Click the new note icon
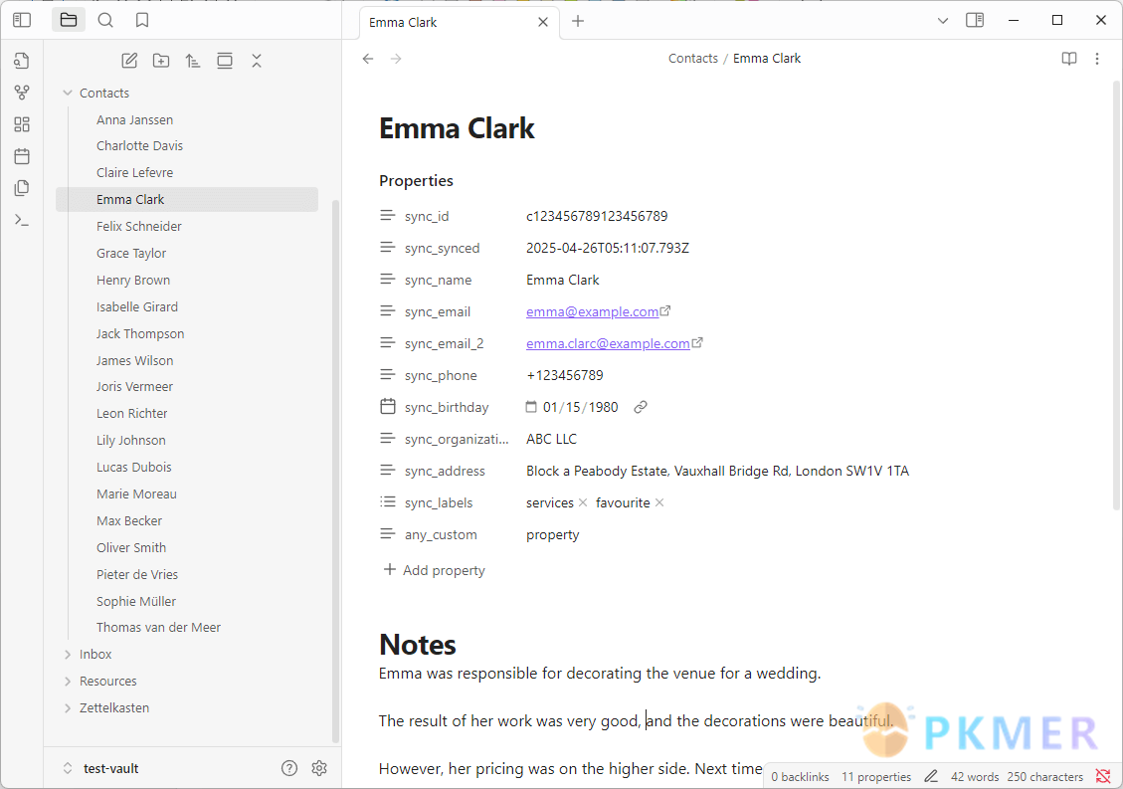The width and height of the screenshot is (1123, 789). [129, 61]
